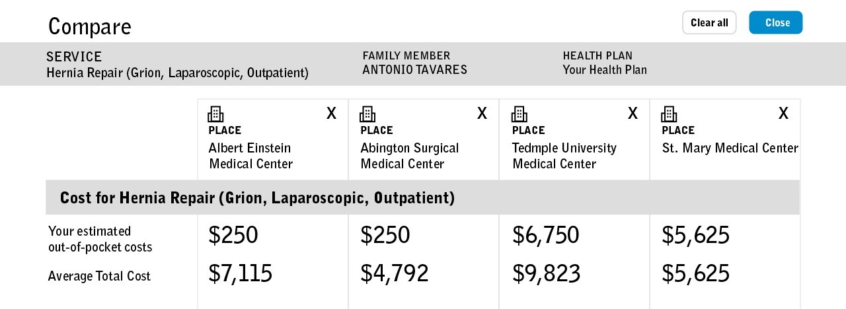Click Abington Surgical Medical Center building icon

click(x=367, y=114)
